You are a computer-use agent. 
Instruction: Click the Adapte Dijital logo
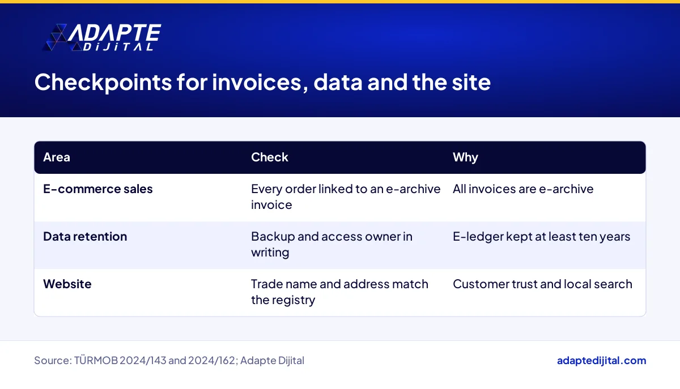pos(102,38)
